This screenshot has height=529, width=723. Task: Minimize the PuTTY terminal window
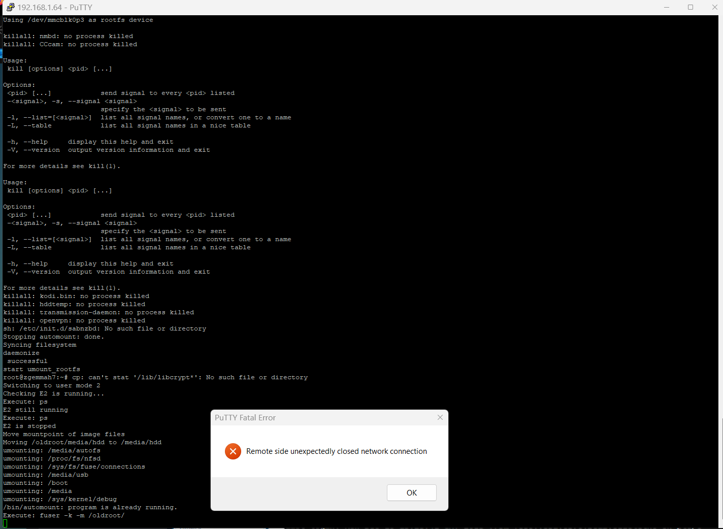coord(667,7)
